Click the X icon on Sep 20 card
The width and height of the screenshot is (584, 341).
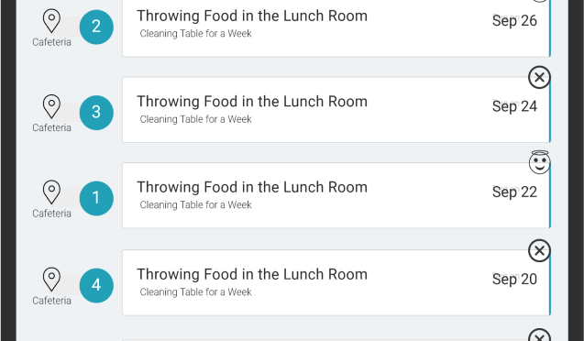(539, 250)
